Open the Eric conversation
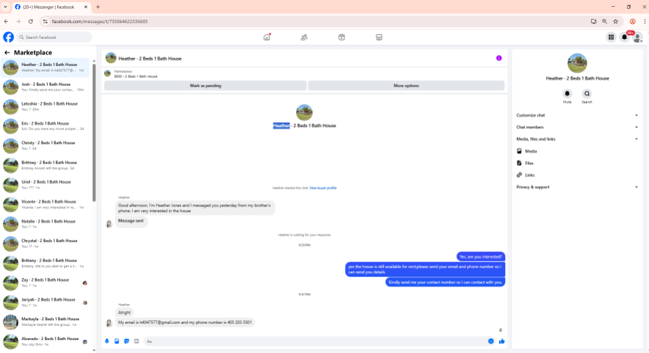Screen dimensions: 649x353 (45, 126)
